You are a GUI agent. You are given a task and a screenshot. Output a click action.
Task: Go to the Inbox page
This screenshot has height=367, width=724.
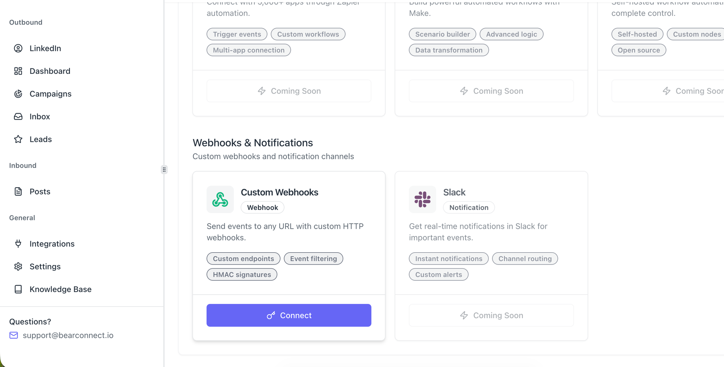40,117
